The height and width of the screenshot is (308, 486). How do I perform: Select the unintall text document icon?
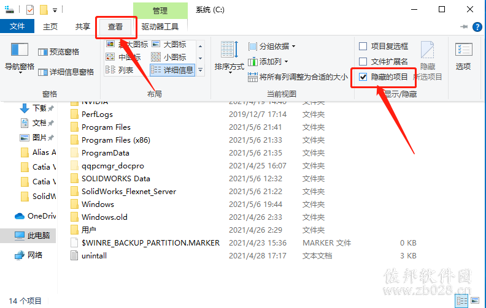(74, 255)
